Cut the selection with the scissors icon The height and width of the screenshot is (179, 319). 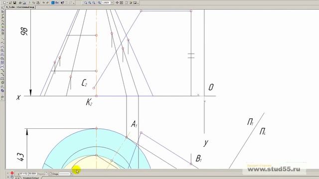(x=30, y=2)
